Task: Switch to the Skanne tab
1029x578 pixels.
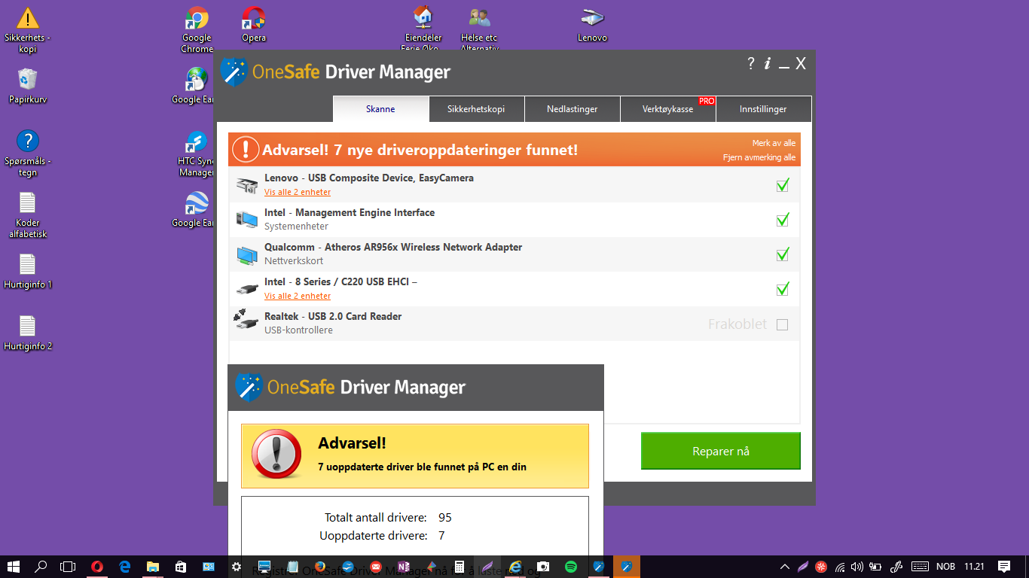Action: [x=380, y=109]
